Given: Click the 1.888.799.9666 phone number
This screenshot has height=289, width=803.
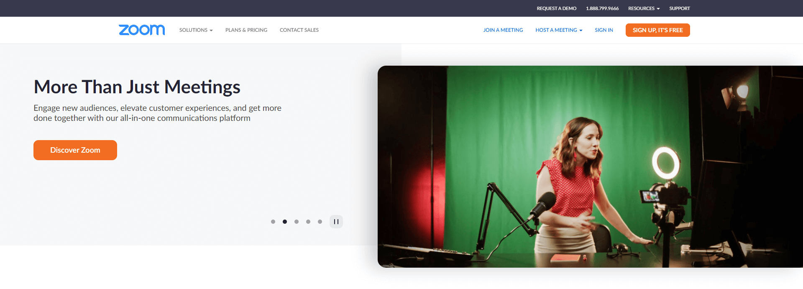Looking at the screenshot, I should pos(602,8).
